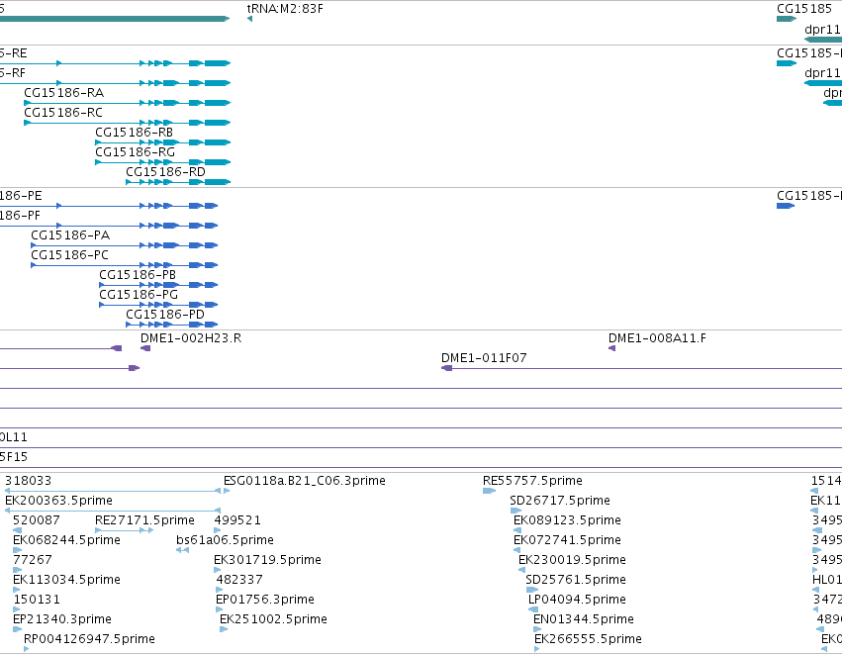The height and width of the screenshot is (654, 842).
Task: Click the SD26717.5prime light blue glyph
Action: (516, 511)
